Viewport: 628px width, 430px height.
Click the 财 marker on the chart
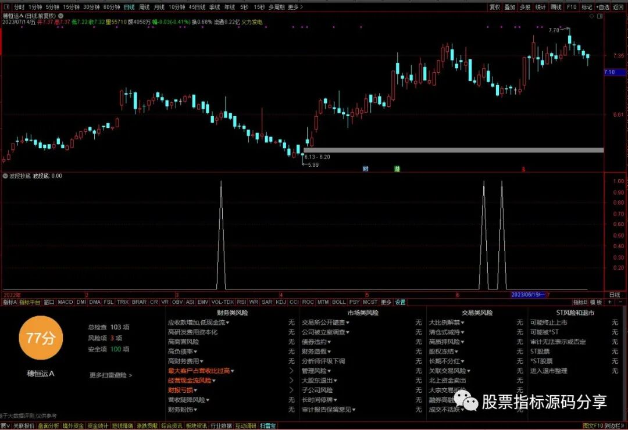click(x=365, y=169)
